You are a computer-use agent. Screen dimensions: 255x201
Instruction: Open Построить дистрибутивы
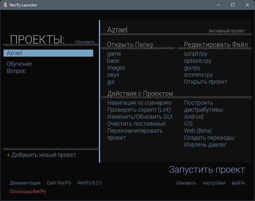(x=203, y=106)
